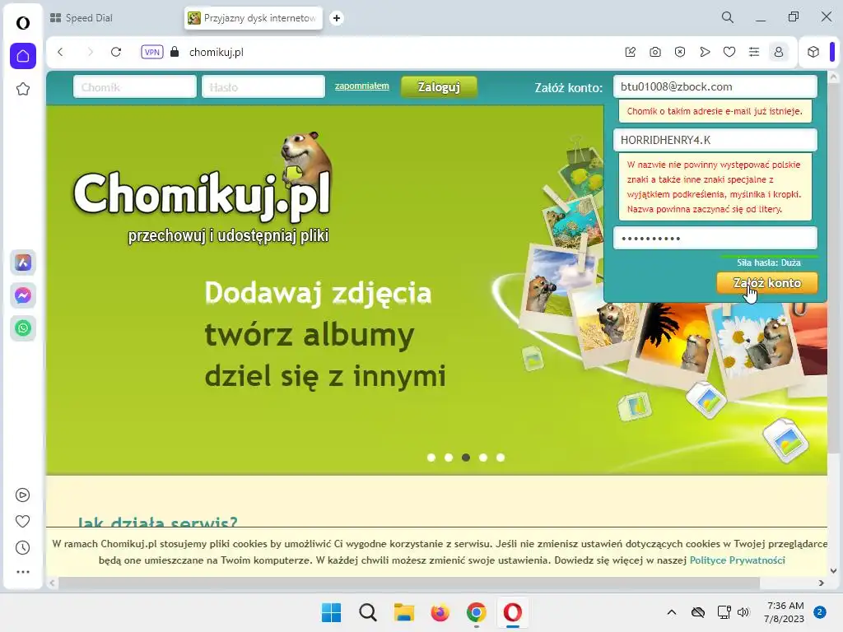The image size is (843, 632).
Task: Select the second carousel slide dot
Action: pos(449,458)
